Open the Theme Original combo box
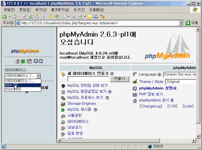Image resolution: width=202 pixels, height=150 pixels. 181,82
